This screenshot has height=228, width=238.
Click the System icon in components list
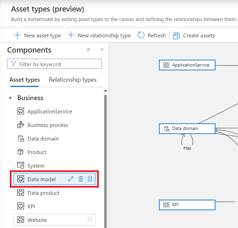tap(21, 166)
